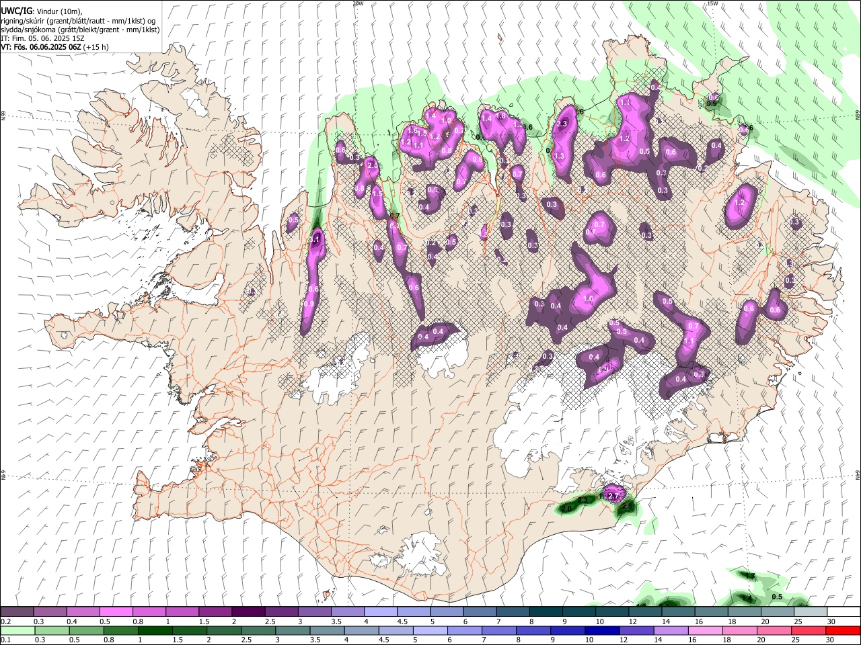
Task: Click the "IT: Fim. 05. 06. 2025 15Z" line
Action: (42, 38)
